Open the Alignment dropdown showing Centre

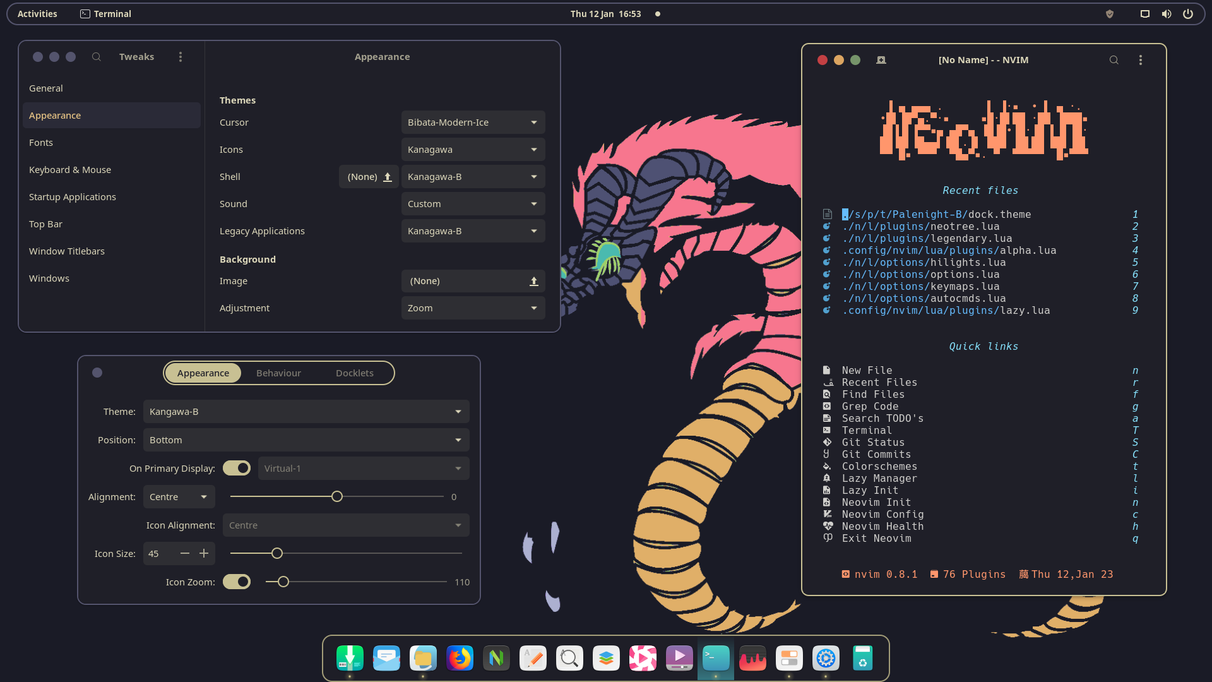179,497
